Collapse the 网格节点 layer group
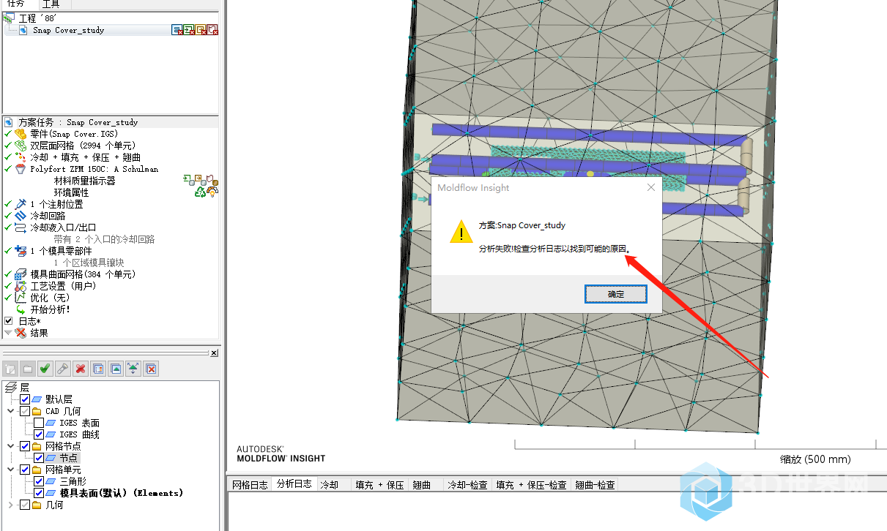 (x=11, y=446)
